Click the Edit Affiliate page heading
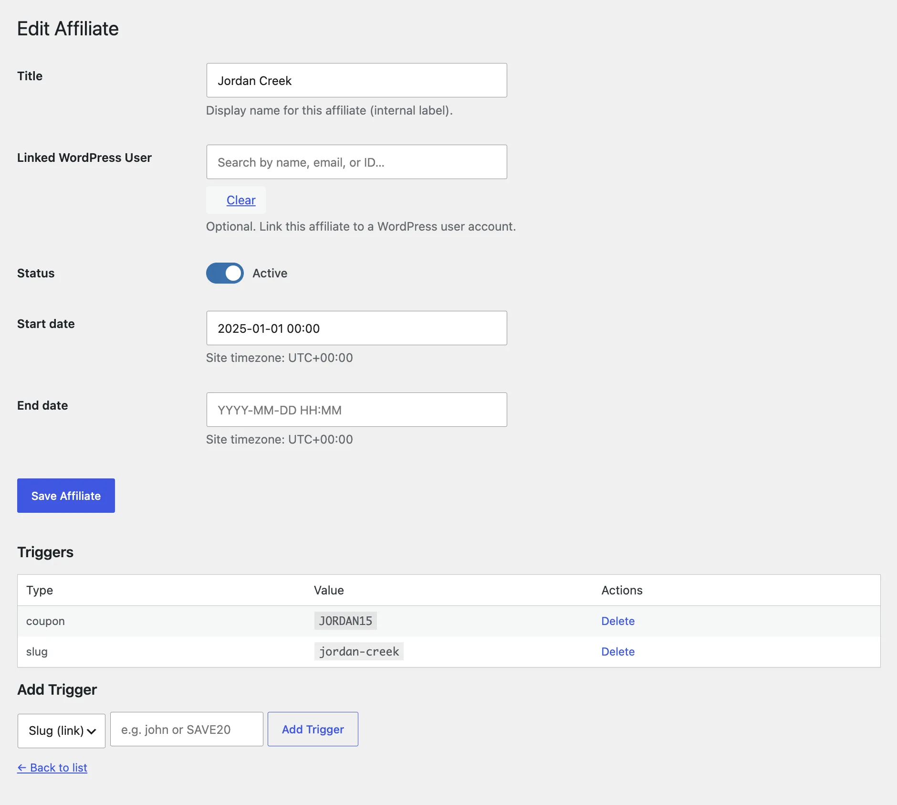The image size is (897, 805). (x=68, y=29)
